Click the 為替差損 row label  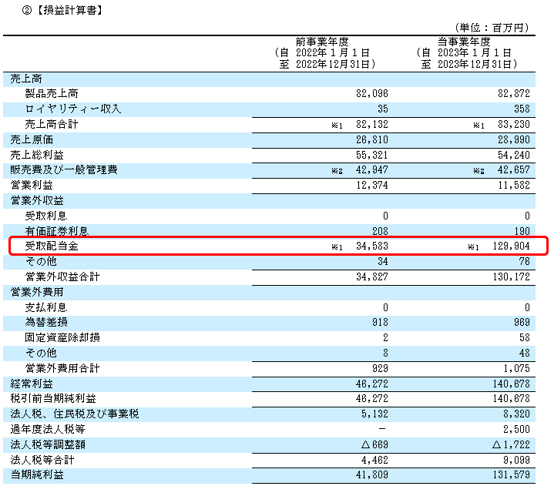point(46,323)
